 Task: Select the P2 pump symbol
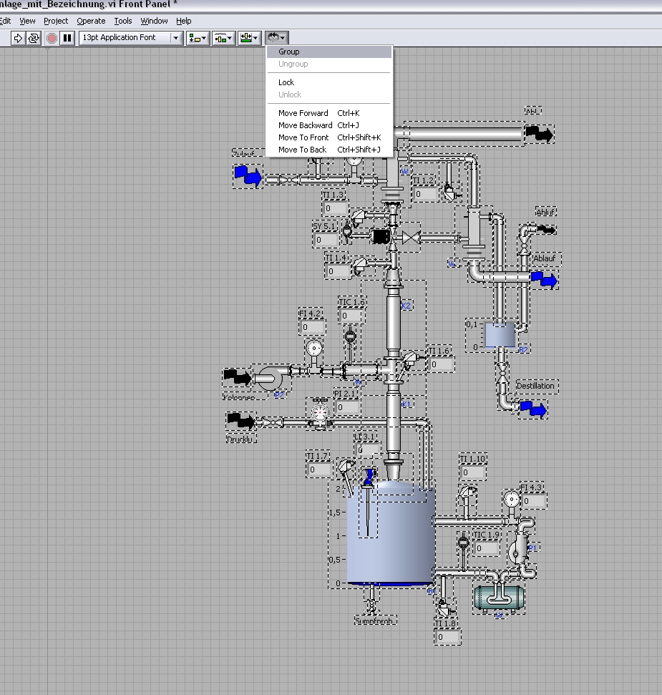coord(271,378)
